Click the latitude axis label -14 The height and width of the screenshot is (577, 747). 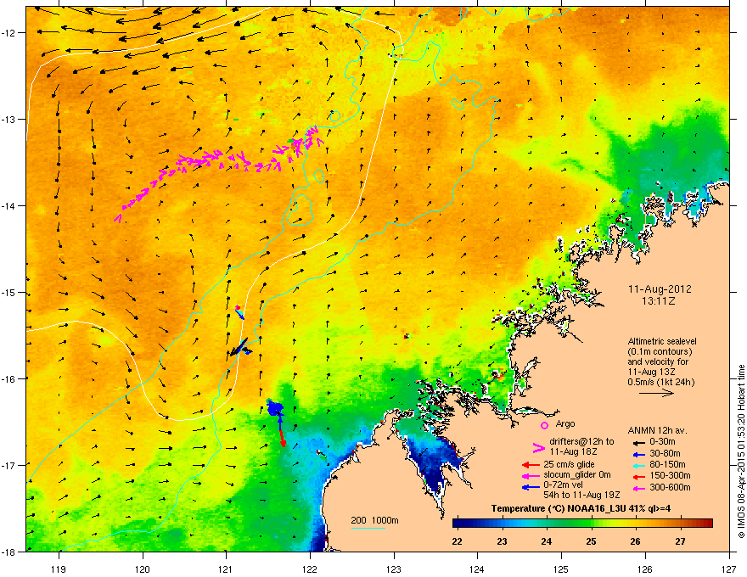[9, 205]
